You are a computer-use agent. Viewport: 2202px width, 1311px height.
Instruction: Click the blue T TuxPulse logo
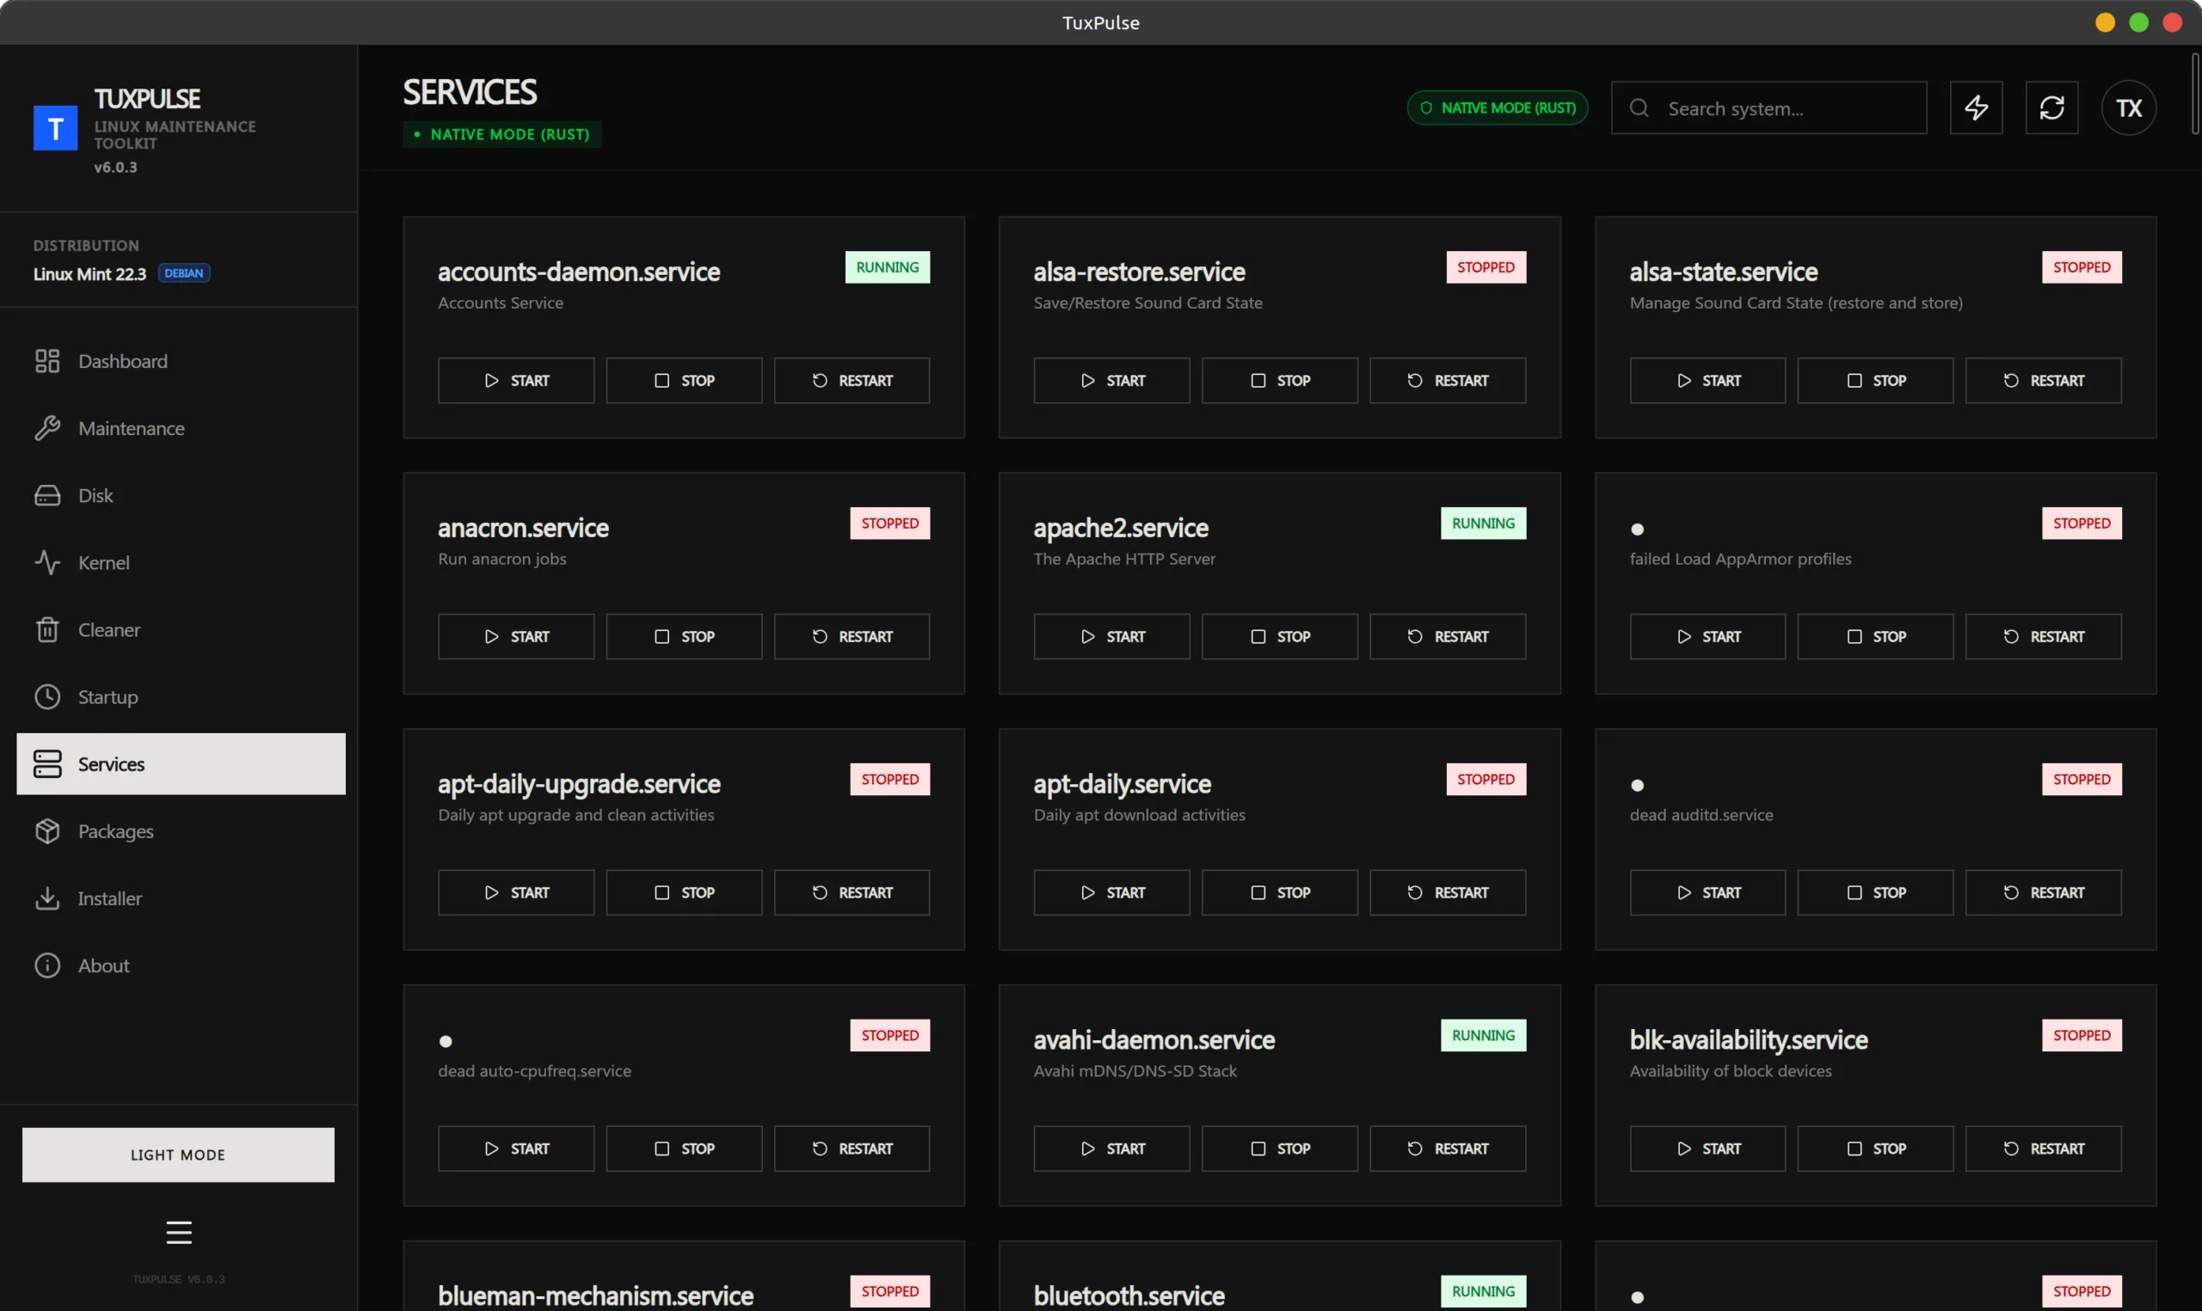56,129
